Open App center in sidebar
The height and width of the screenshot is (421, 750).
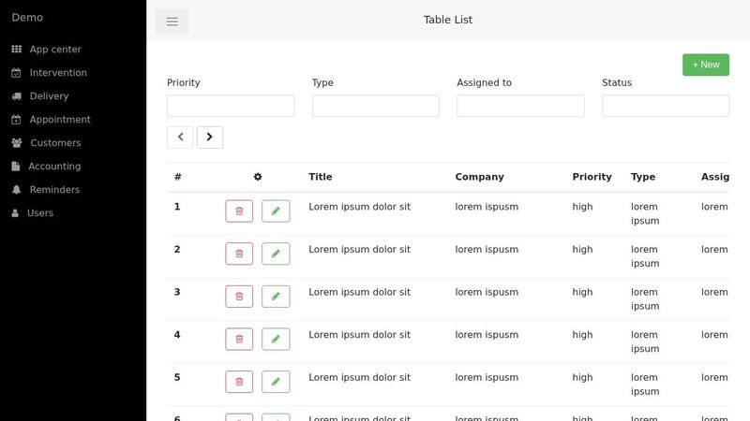[x=55, y=50]
